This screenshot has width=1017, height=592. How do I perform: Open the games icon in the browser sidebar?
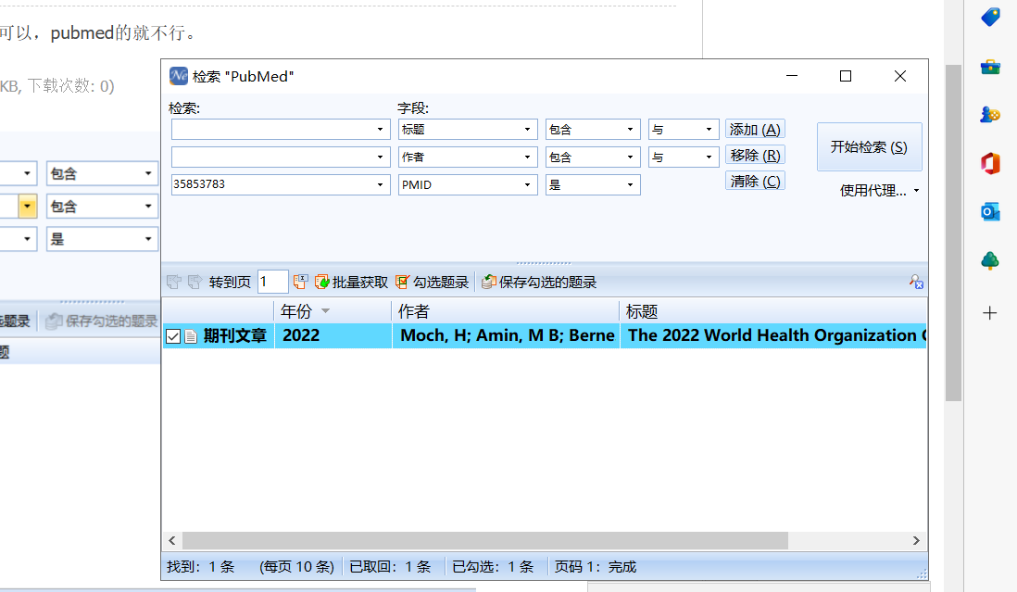pos(990,115)
